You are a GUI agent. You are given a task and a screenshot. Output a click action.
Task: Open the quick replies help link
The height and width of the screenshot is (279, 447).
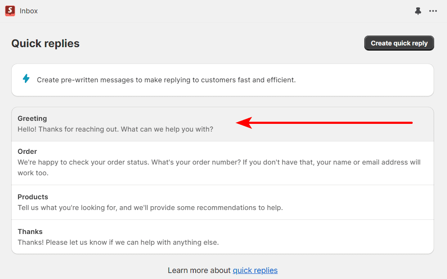click(255, 270)
